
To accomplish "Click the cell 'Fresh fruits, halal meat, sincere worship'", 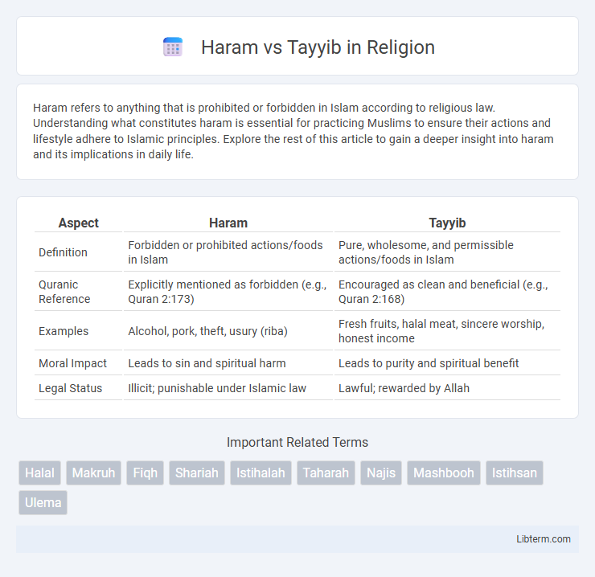I will [x=447, y=331].
